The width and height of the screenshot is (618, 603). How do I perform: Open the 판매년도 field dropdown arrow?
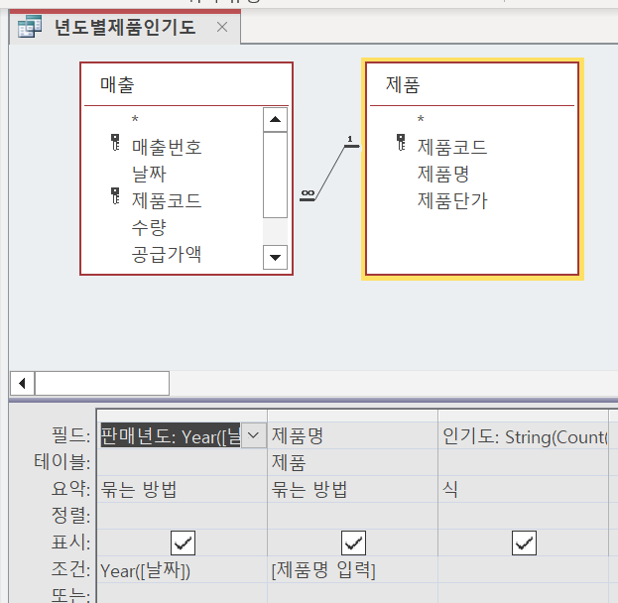click(x=254, y=435)
